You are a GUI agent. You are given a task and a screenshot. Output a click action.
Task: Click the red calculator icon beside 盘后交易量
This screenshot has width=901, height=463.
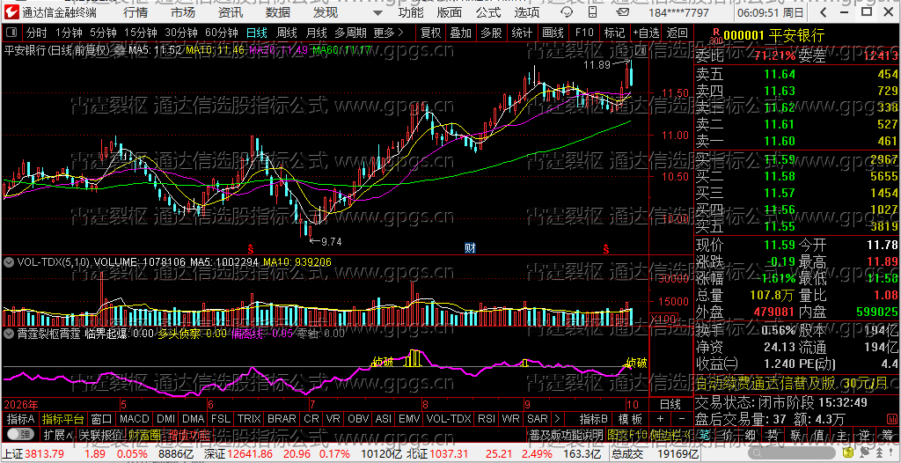[x=890, y=417]
